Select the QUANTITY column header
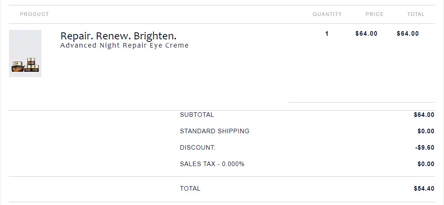 [x=327, y=14]
